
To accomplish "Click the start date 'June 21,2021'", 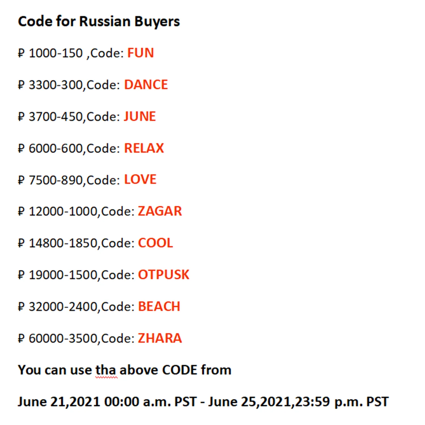I will pyautogui.click(x=59, y=402).
